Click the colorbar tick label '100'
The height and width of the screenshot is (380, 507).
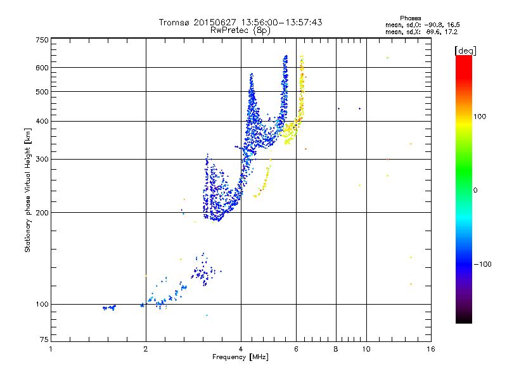pos(480,117)
